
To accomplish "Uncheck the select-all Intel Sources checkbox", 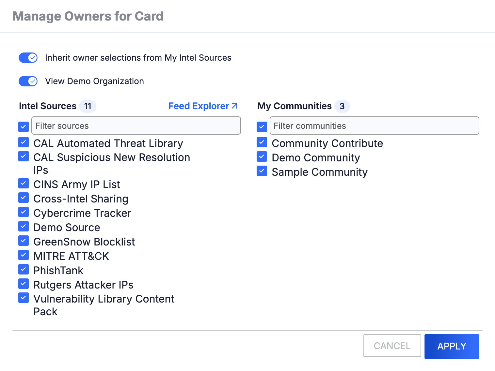I will (x=24, y=127).
